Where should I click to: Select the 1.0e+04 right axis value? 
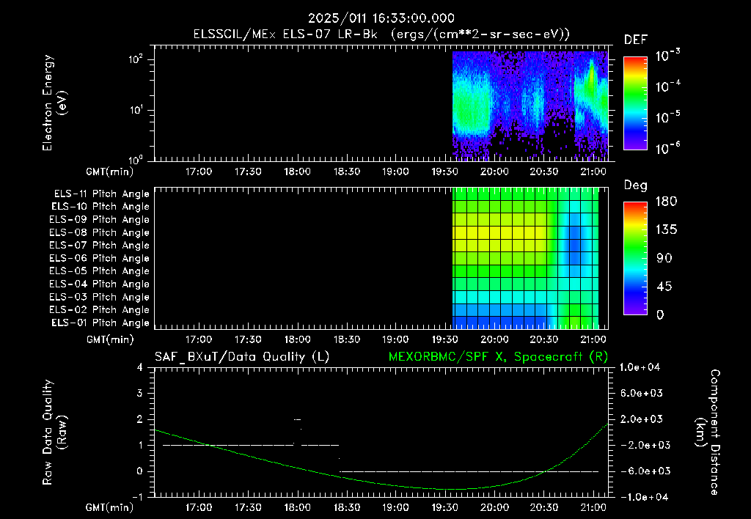(640, 367)
